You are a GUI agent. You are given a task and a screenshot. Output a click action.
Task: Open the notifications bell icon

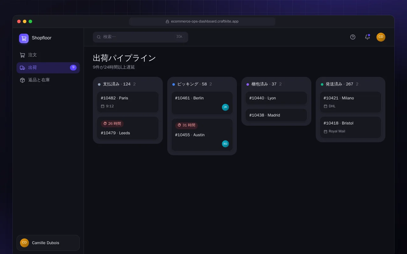[x=367, y=37]
